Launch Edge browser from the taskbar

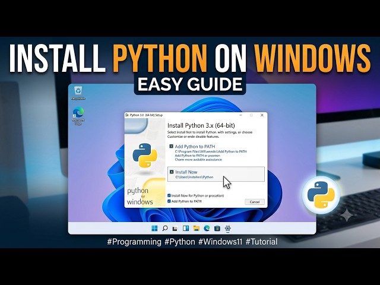tap(207, 228)
